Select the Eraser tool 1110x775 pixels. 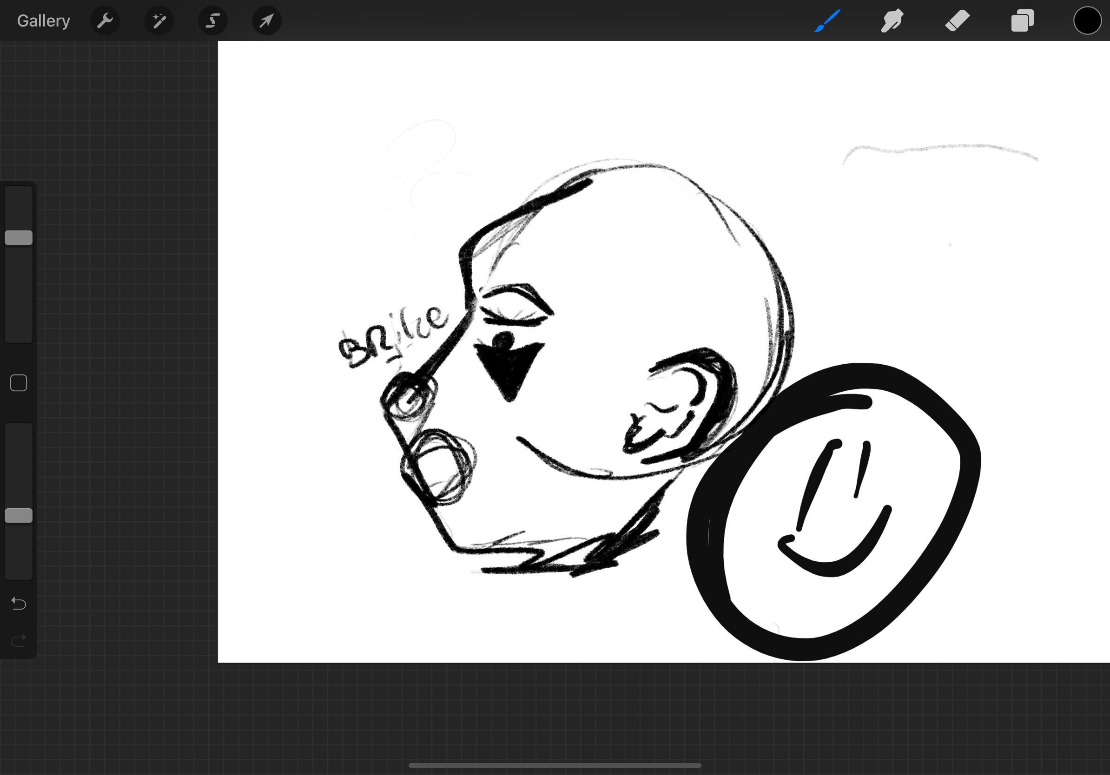957,21
